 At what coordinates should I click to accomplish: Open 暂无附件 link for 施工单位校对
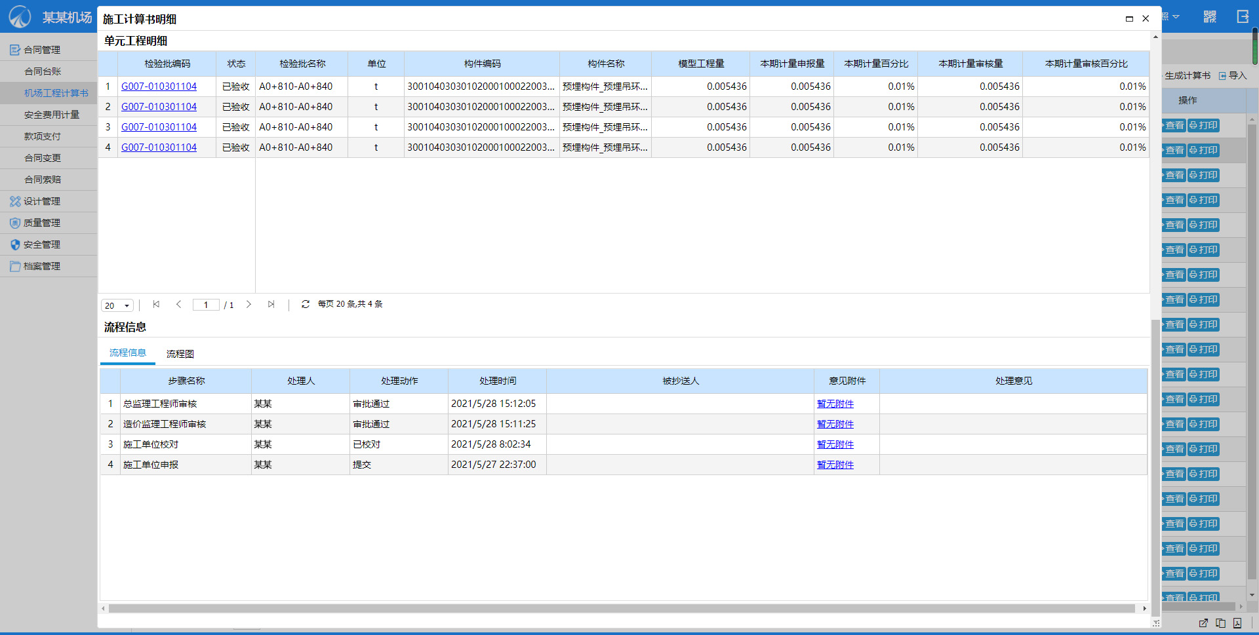(835, 445)
